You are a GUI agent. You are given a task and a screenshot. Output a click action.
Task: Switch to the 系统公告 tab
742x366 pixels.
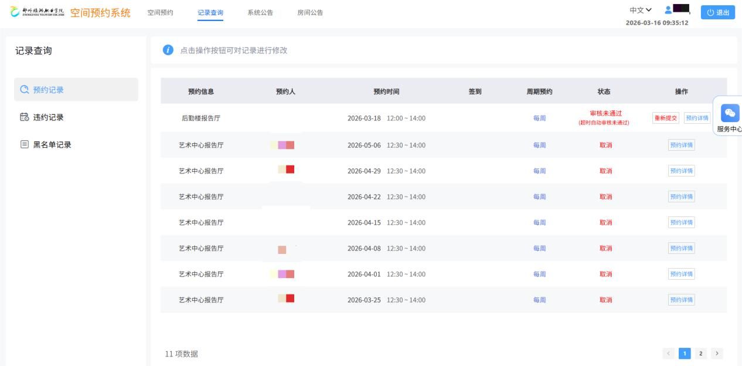[260, 13]
